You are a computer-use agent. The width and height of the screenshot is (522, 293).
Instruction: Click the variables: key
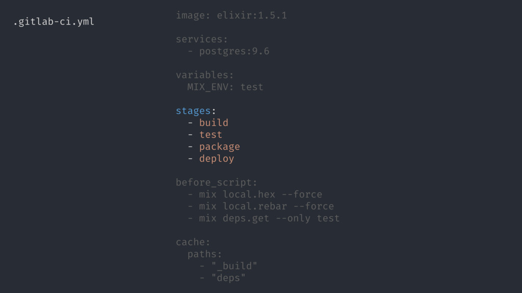(205, 75)
